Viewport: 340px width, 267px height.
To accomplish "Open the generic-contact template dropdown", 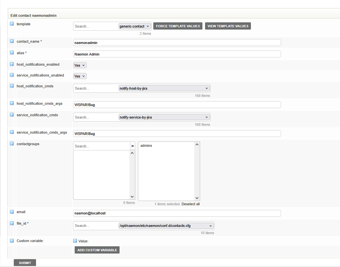I will pyautogui.click(x=134, y=26).
